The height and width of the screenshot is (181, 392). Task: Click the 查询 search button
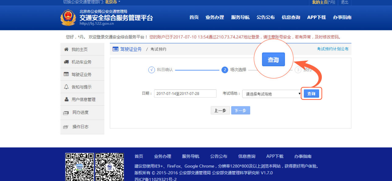311,94
